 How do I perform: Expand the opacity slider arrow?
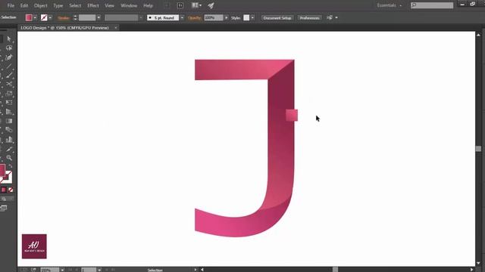[x=227, y=18]
